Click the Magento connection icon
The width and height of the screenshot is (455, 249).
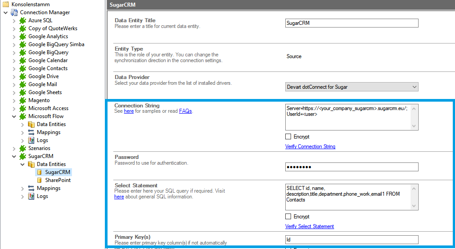pos(23,100)
